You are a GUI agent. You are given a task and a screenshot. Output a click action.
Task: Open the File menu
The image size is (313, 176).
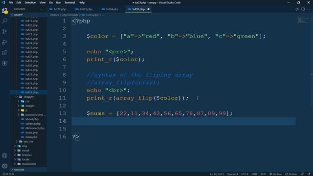[x=11, y=2]
